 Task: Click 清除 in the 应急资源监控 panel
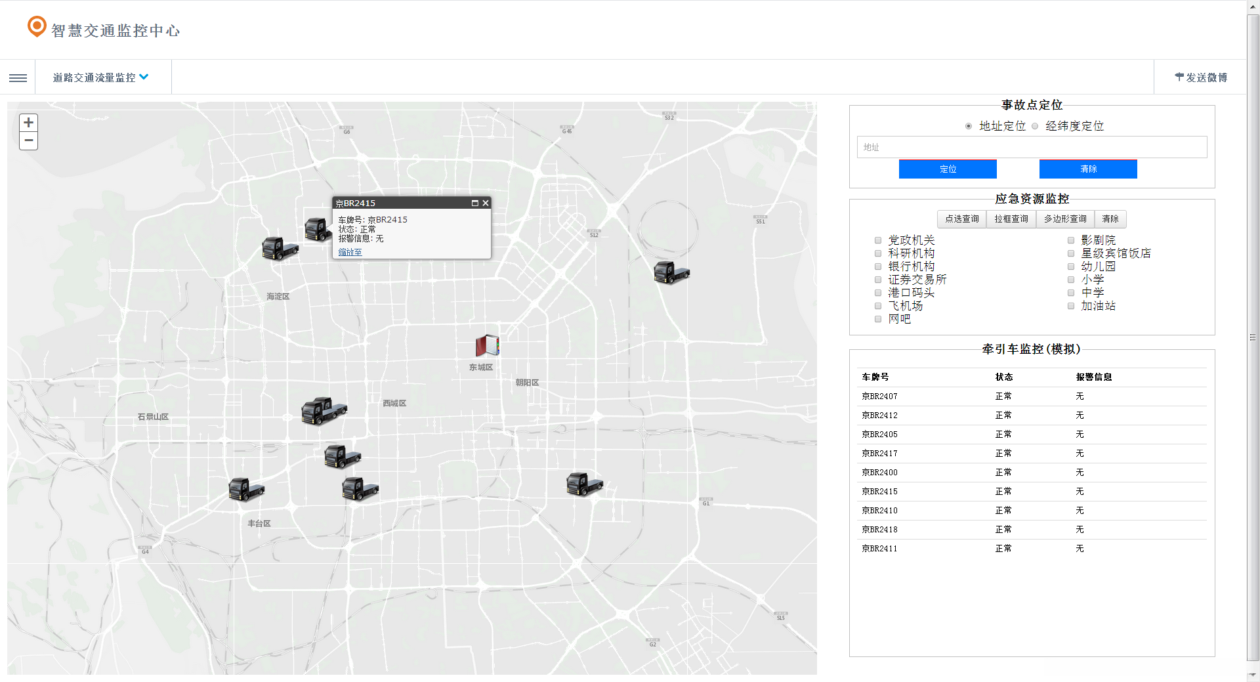(x=1110, y=219)
